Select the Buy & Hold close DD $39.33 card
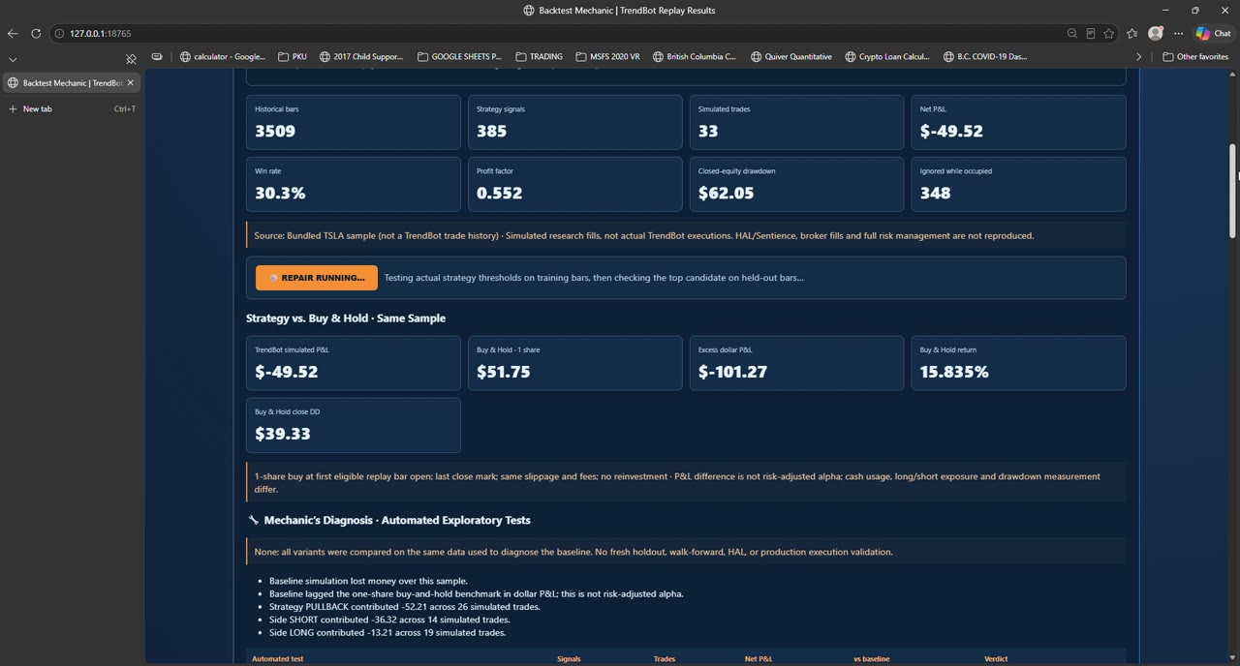 tap(354, 425)
